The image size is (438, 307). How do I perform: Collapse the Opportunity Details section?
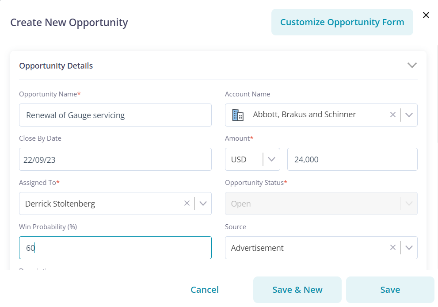tap(412, 65)
